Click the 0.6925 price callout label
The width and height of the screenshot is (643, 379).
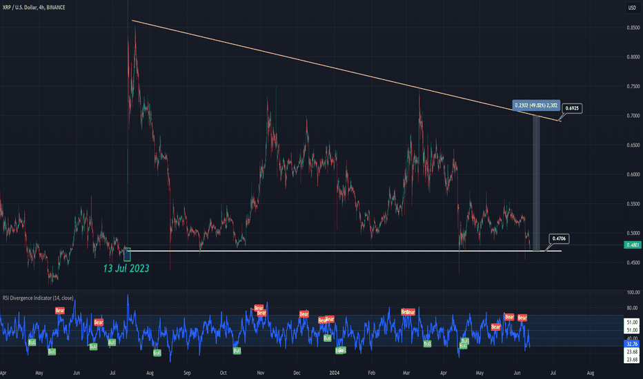tap(572, 108)
